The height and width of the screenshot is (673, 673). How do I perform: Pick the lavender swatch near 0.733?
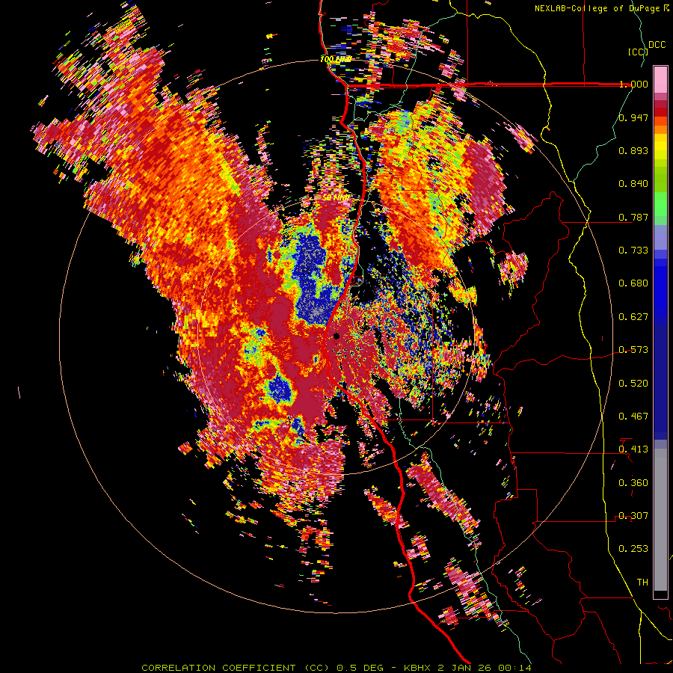click(x=660, y=237)
